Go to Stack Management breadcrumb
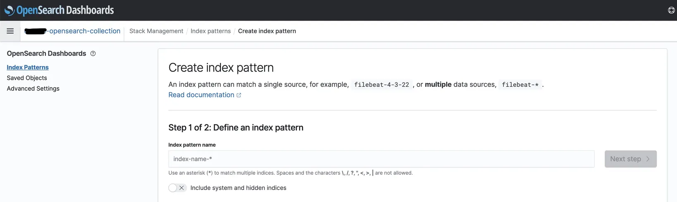Viewport: 677px width, 202px height. (156, 31)
